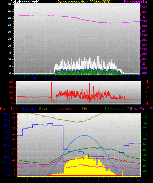Click hour label 22 under bottom chart

tap(129, 180)
